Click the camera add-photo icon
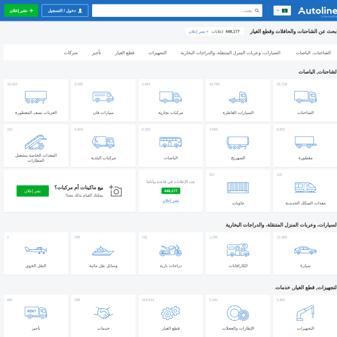The width and height of the screenshot is (337, 337). (x=115, y=190)
